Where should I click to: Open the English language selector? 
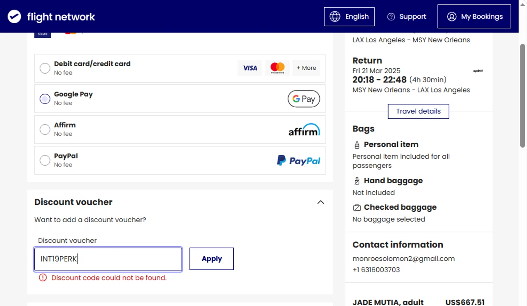pyautogui.click(x=349, y=16)
